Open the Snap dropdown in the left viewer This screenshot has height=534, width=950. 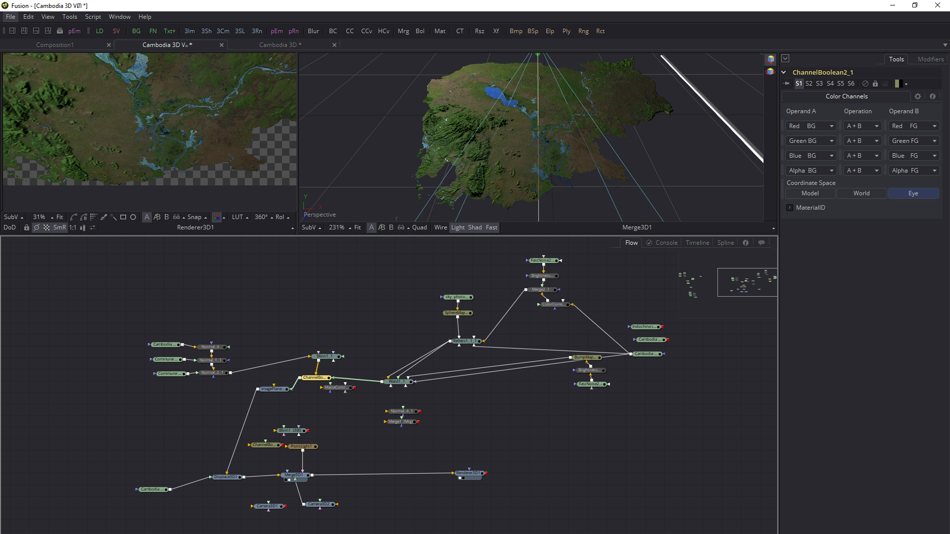click(x=197, y=217)
